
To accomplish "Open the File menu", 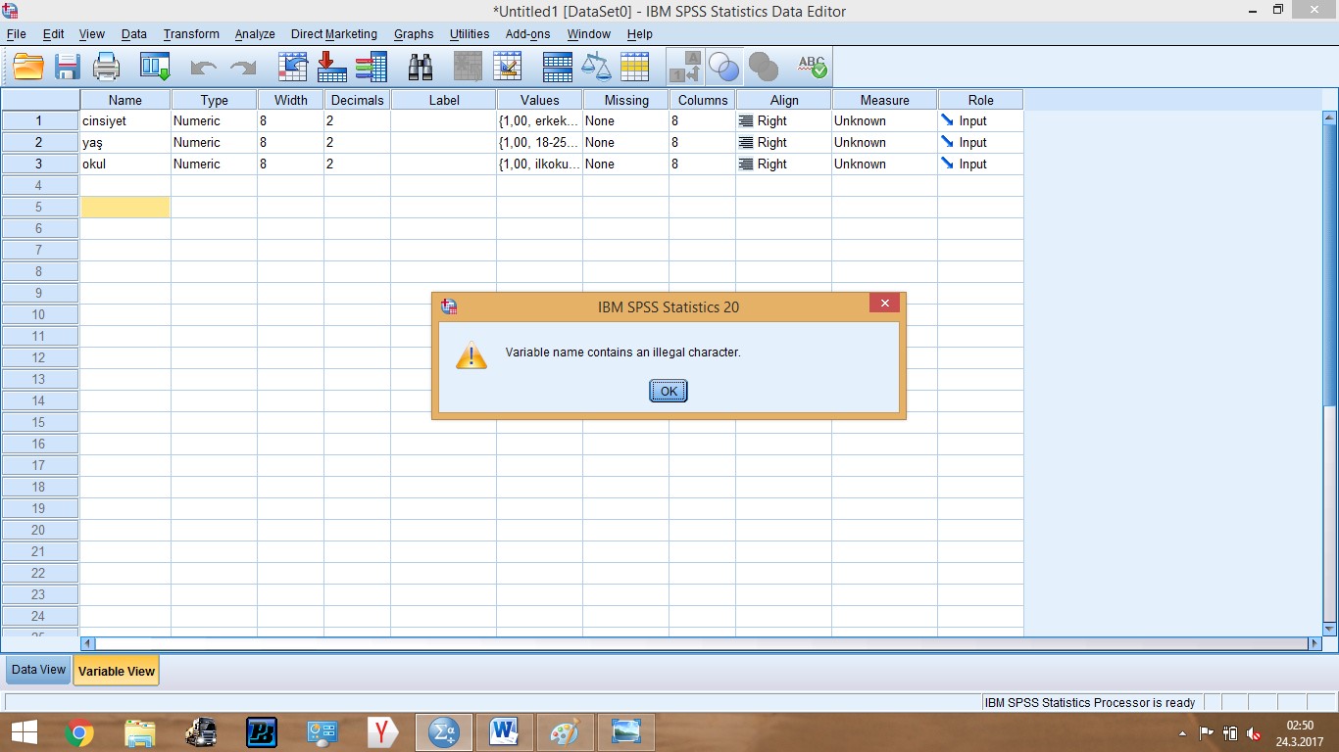I will pos(16,33).
